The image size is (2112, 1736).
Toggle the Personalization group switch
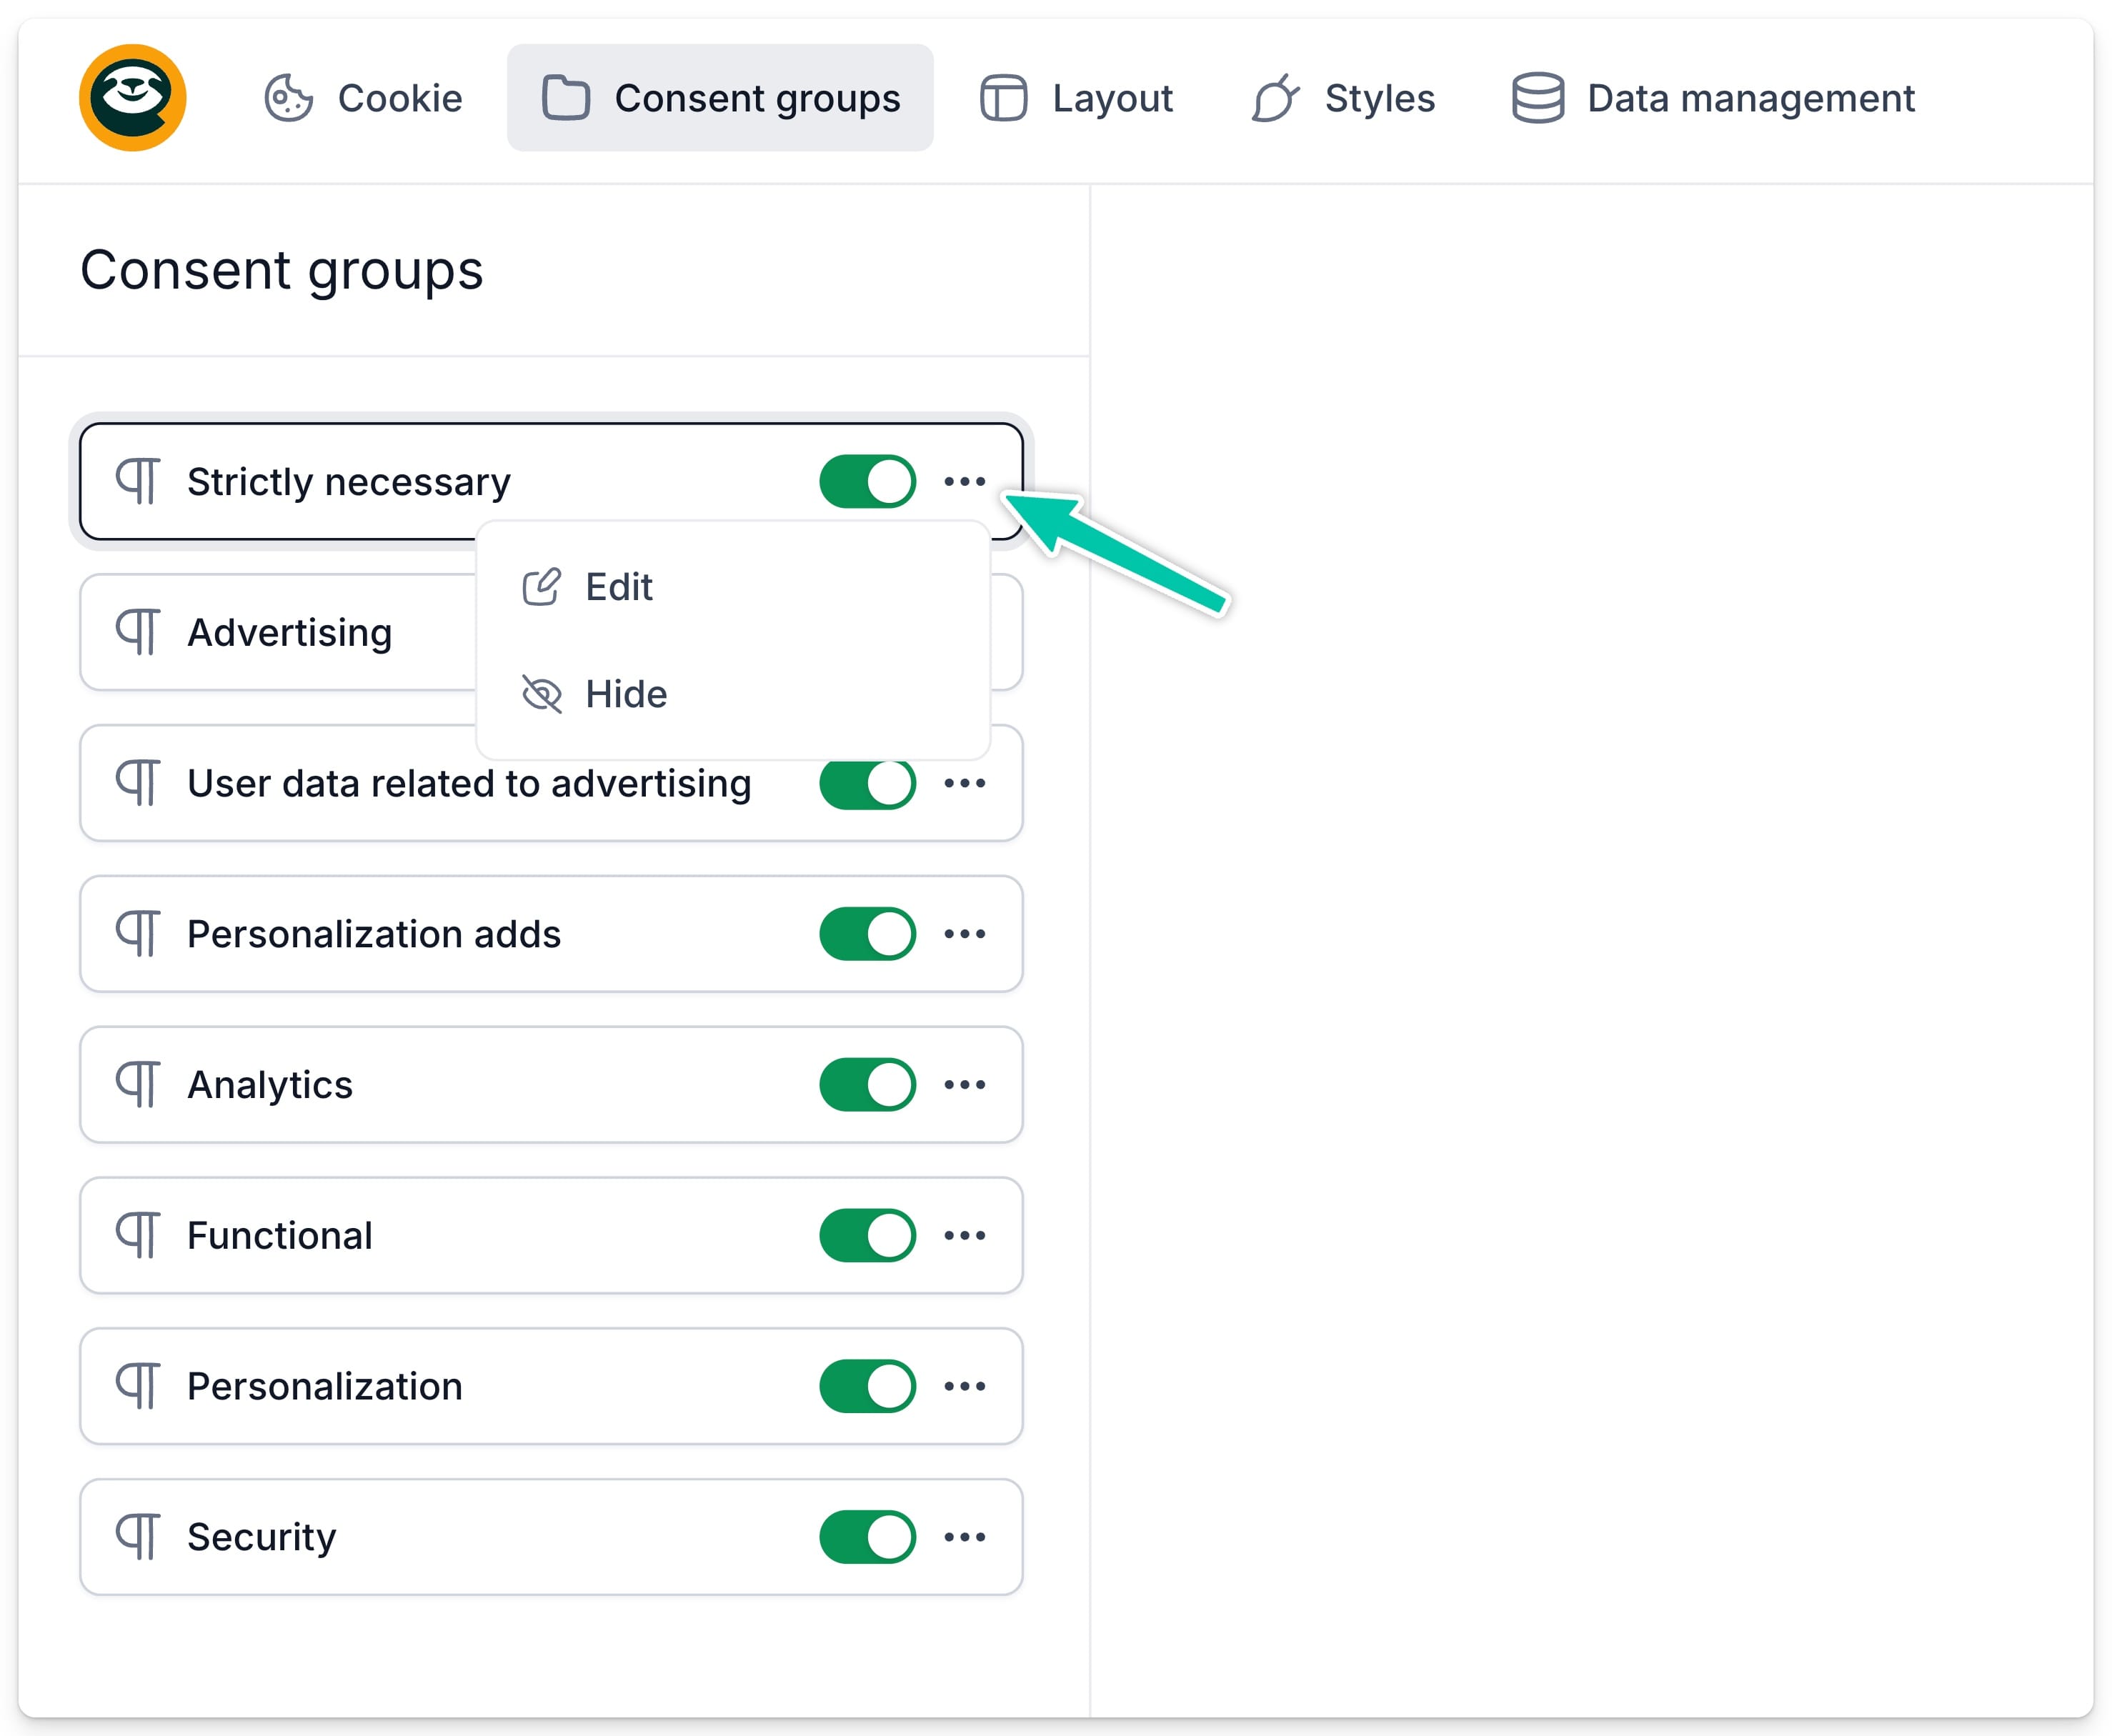point(868,1387)
